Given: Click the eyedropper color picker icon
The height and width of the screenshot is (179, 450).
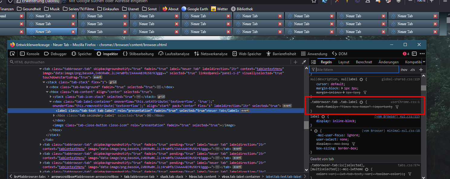Looking at the screenshot, I should click(x=304, y=62).
